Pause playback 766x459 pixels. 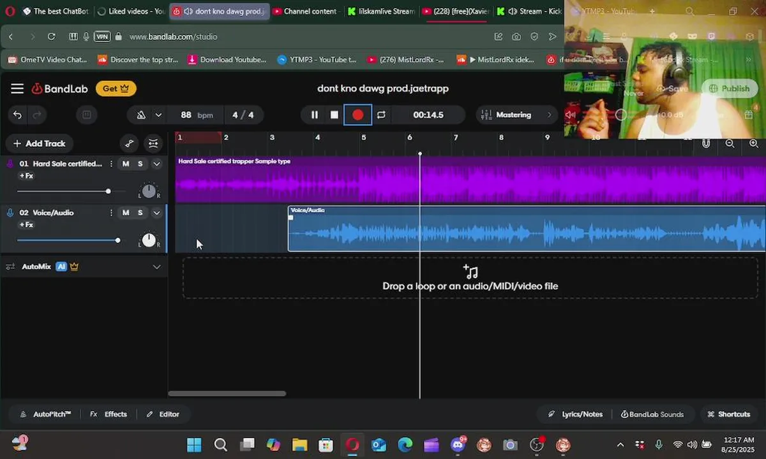(x=314, y=115)
